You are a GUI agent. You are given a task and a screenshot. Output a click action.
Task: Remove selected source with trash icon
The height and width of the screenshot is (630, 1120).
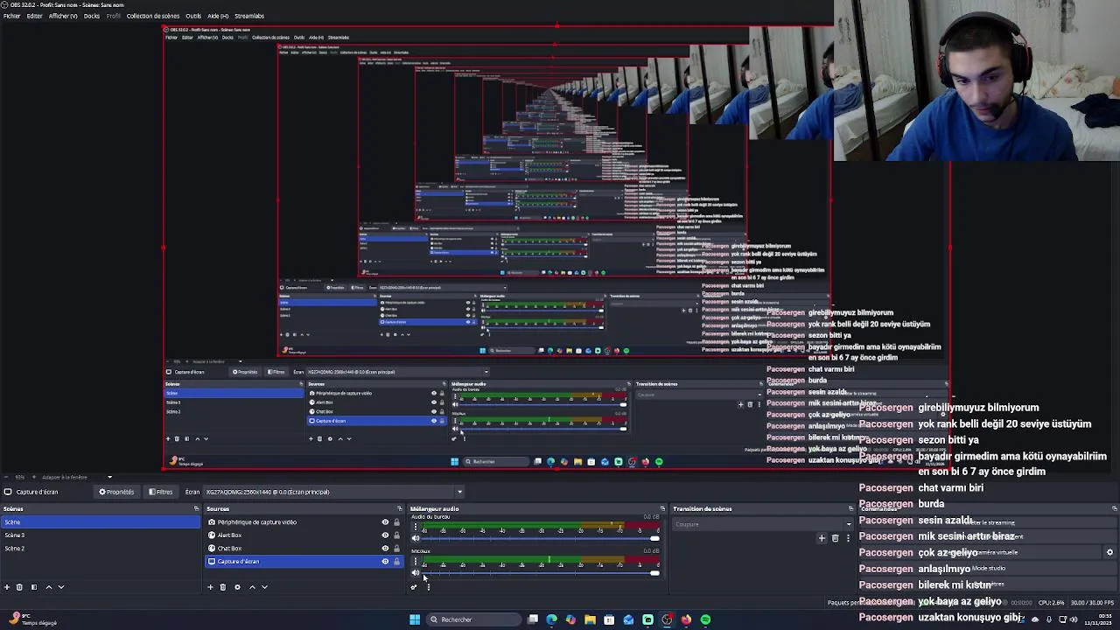click(x=222, y=587)
